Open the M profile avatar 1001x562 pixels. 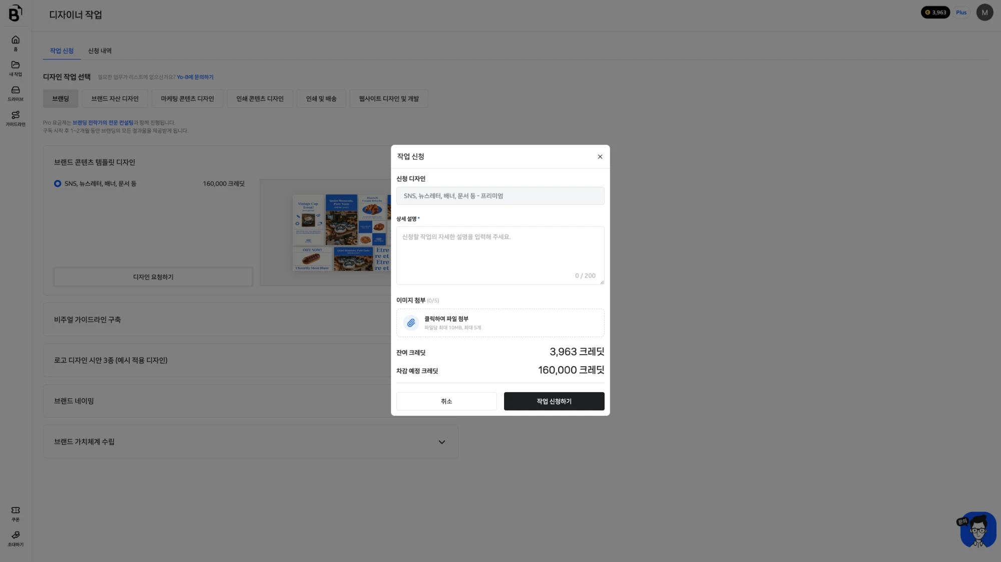(984, 13)
